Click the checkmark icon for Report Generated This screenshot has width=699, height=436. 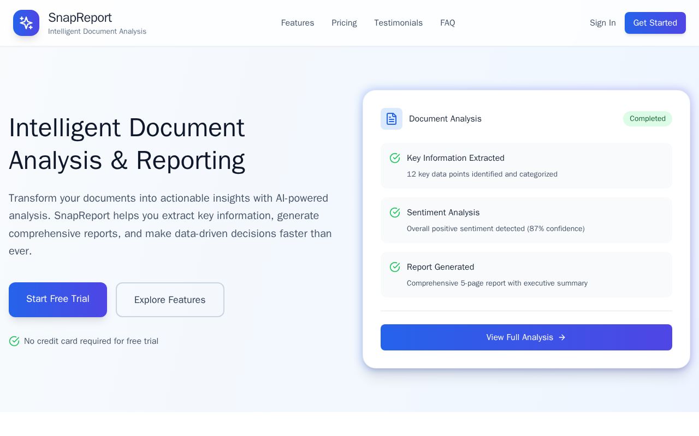point(395,267)
